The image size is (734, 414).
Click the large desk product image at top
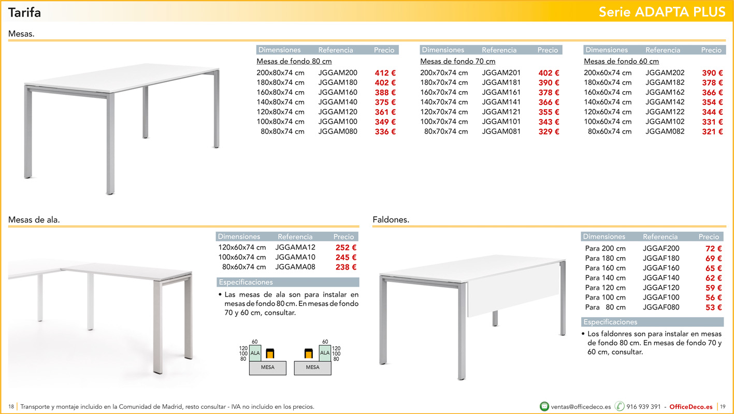(x=123, y=129)
